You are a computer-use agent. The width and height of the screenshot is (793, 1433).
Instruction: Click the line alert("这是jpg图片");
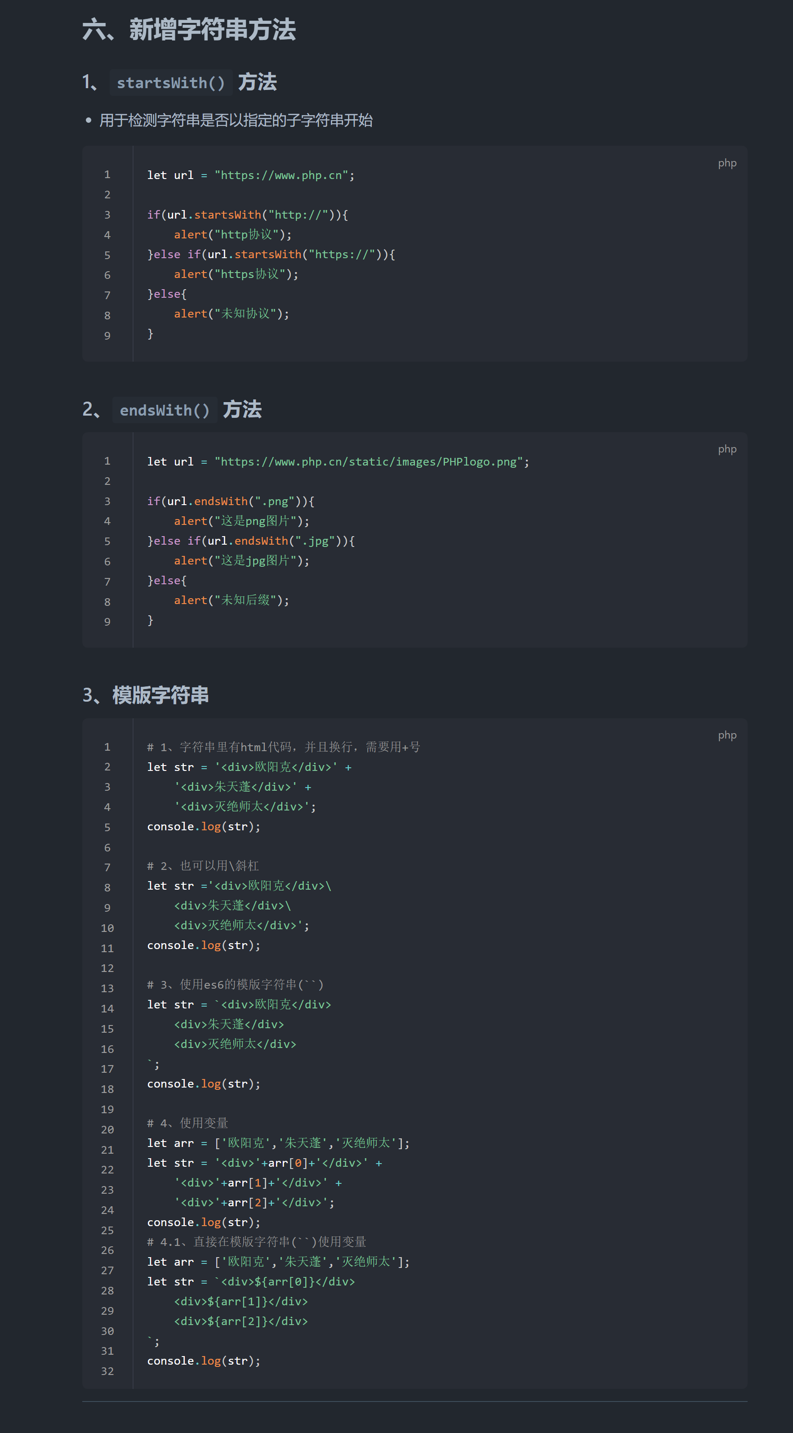pyautogui.click(x=241, y=561)
